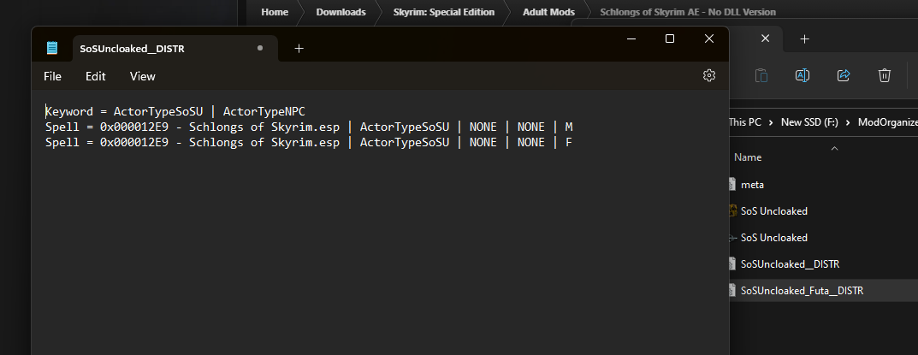
Task: Minimize the Notepad window
Action: coord(631,38)
